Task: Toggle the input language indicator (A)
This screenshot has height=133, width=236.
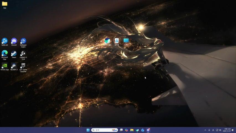Action: tap(213, 130)
